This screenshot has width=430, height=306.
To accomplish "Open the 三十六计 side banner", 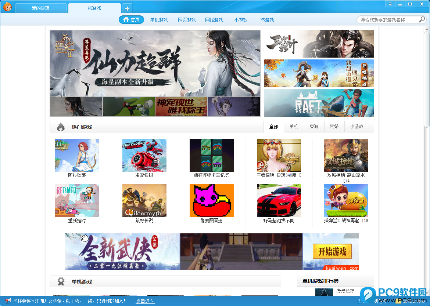I will tap(319, 44).
